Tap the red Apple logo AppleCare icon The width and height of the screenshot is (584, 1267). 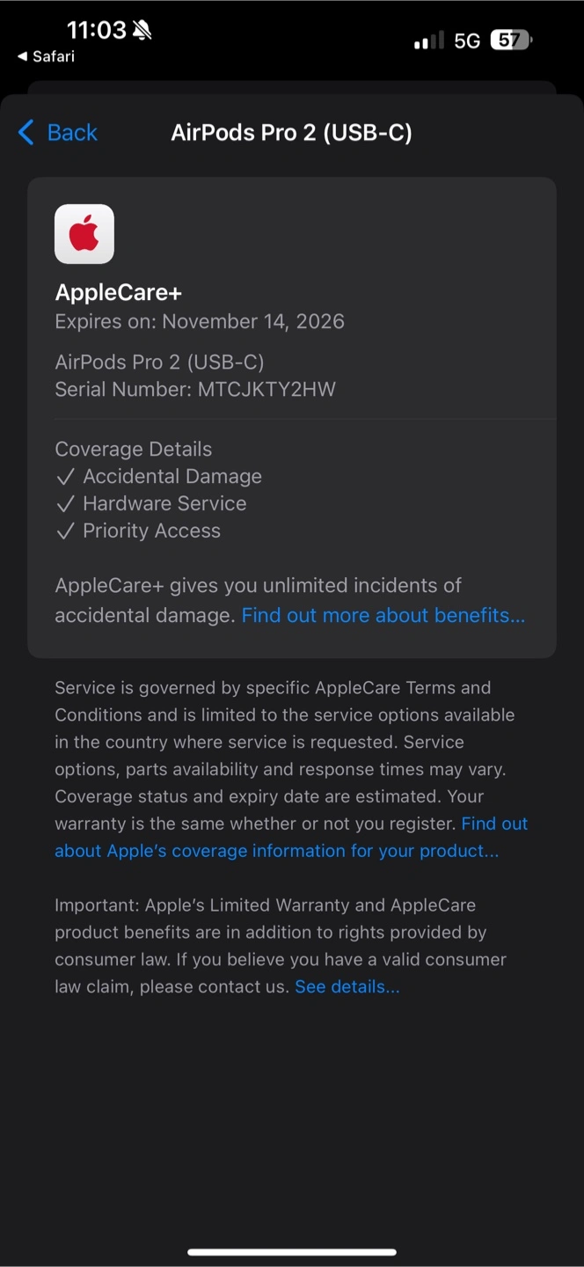(84, 234)
